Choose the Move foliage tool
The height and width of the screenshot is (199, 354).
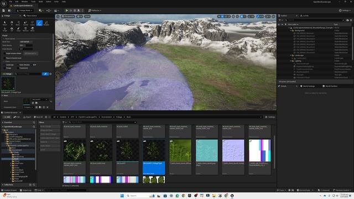(32, 29)
